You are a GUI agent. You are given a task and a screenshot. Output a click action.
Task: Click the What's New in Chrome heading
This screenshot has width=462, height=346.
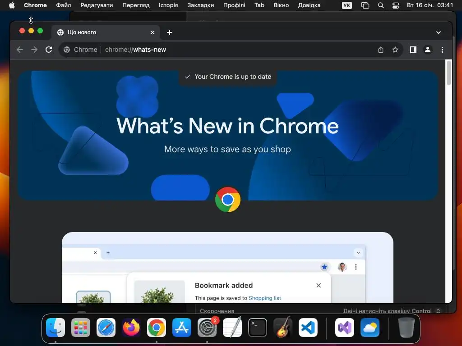click(227, 126)
